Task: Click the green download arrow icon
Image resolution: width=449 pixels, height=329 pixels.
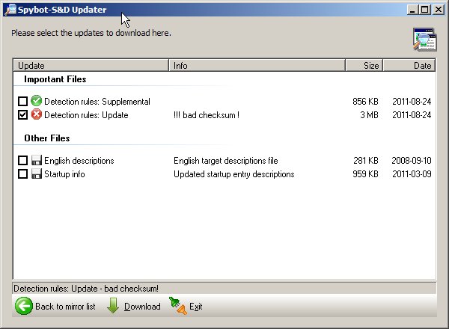Action: (x=113, y=306)
